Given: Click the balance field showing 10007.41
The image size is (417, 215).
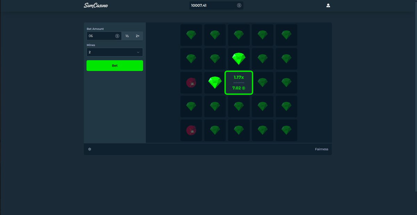Looking at the screenshot, I should 216,6.
